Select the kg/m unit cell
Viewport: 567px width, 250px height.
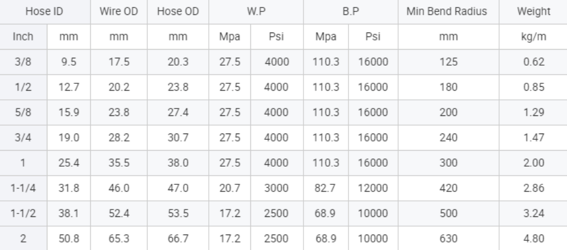533,37
